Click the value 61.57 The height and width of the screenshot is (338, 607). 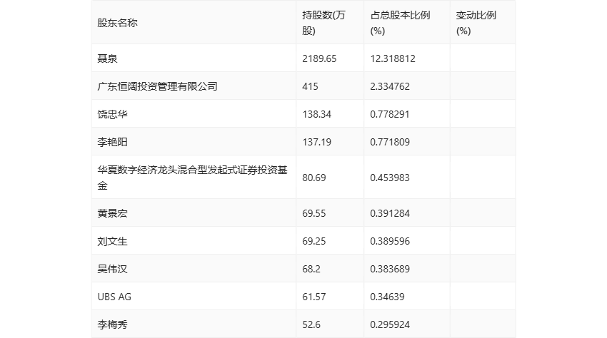314,297
